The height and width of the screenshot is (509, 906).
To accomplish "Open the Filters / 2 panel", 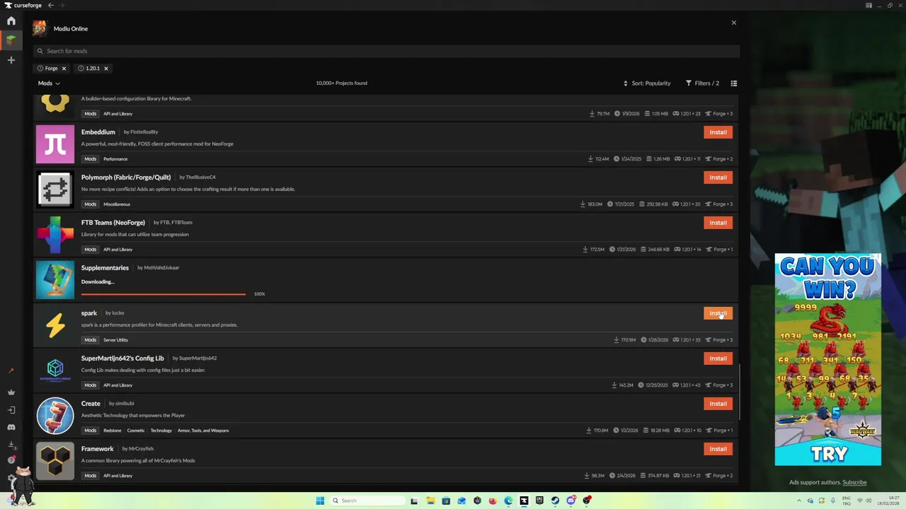I will (x=702, y=83).
